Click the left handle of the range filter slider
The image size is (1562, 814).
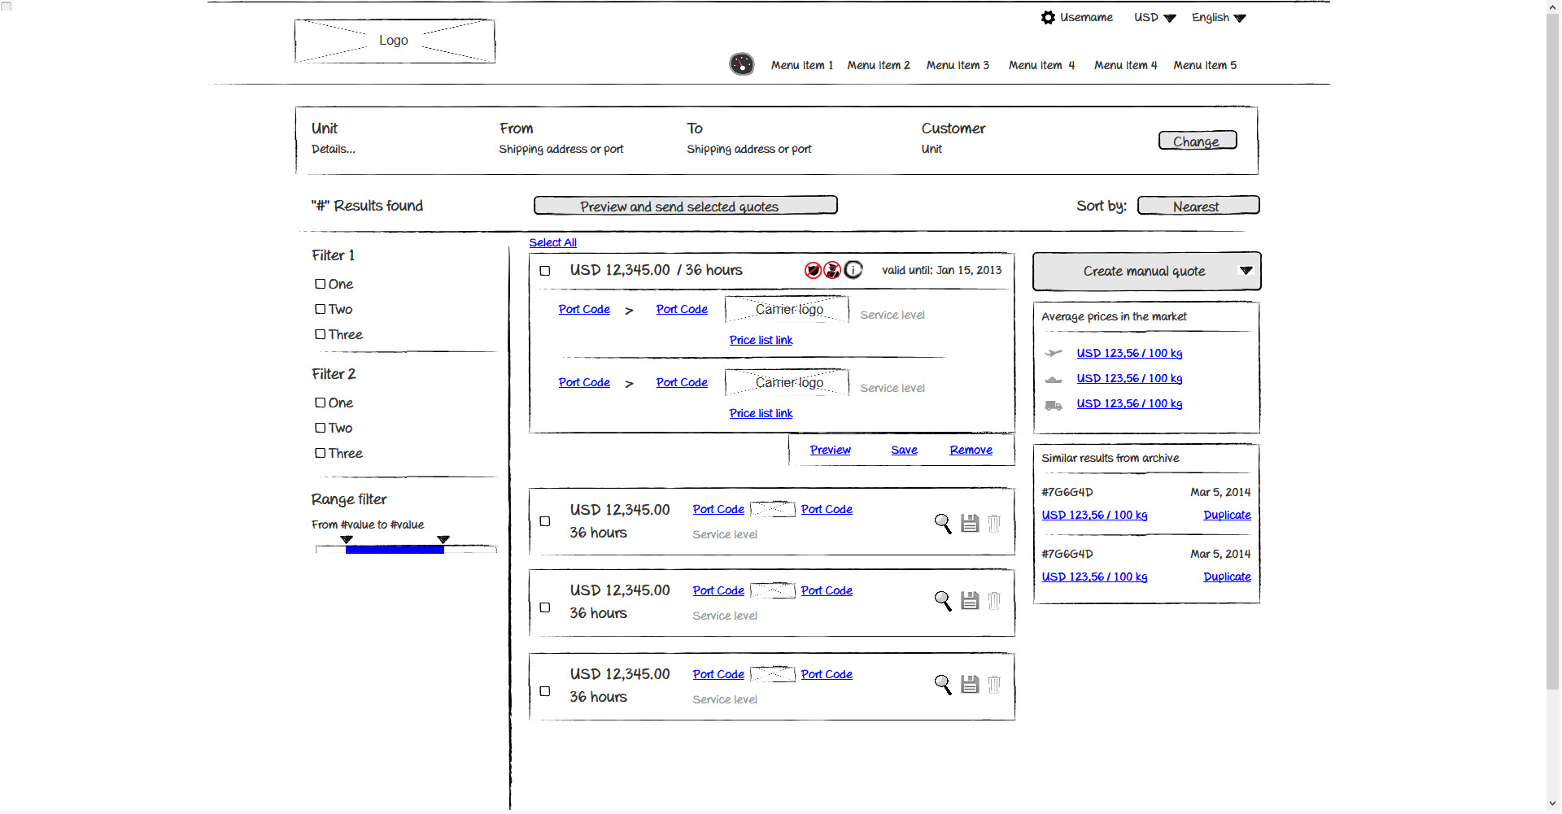pos(347,540)
